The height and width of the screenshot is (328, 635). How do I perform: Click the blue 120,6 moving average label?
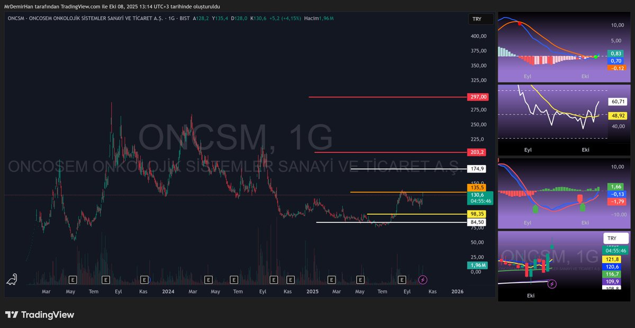(x=613, y=267)
